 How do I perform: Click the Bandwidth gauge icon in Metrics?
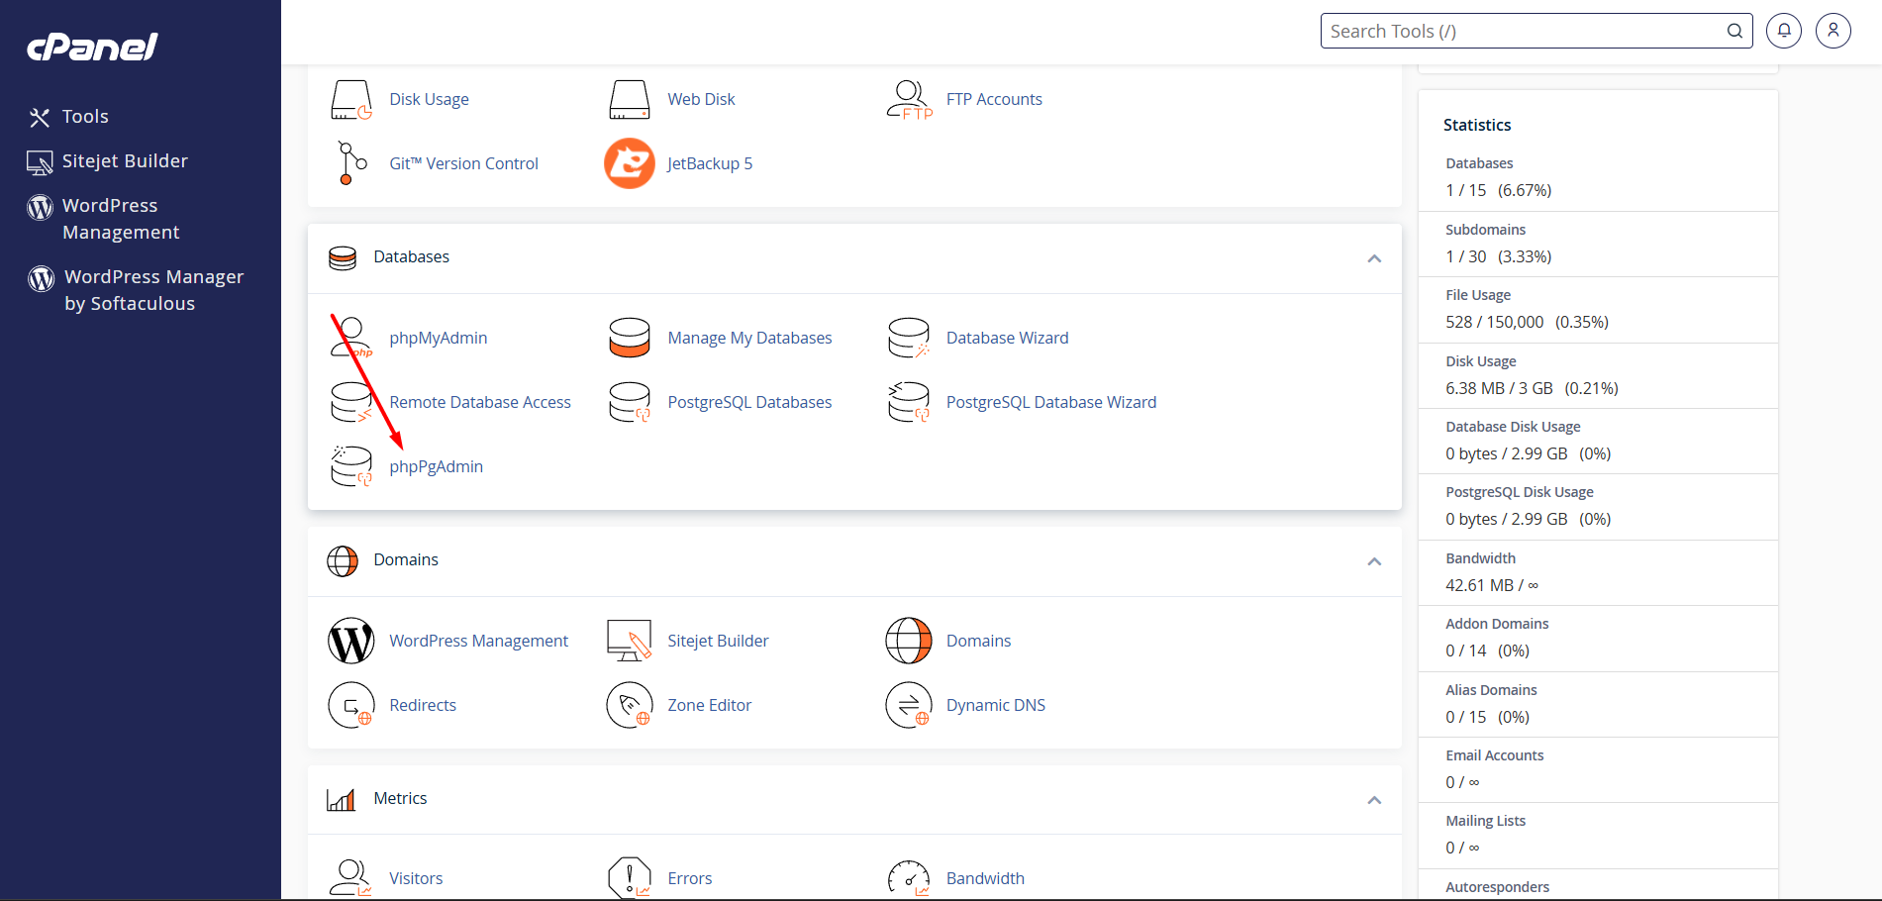coord(909,878)
